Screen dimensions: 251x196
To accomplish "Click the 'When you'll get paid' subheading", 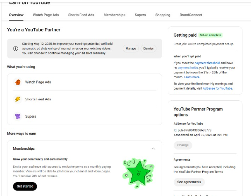I will (187, 56).
